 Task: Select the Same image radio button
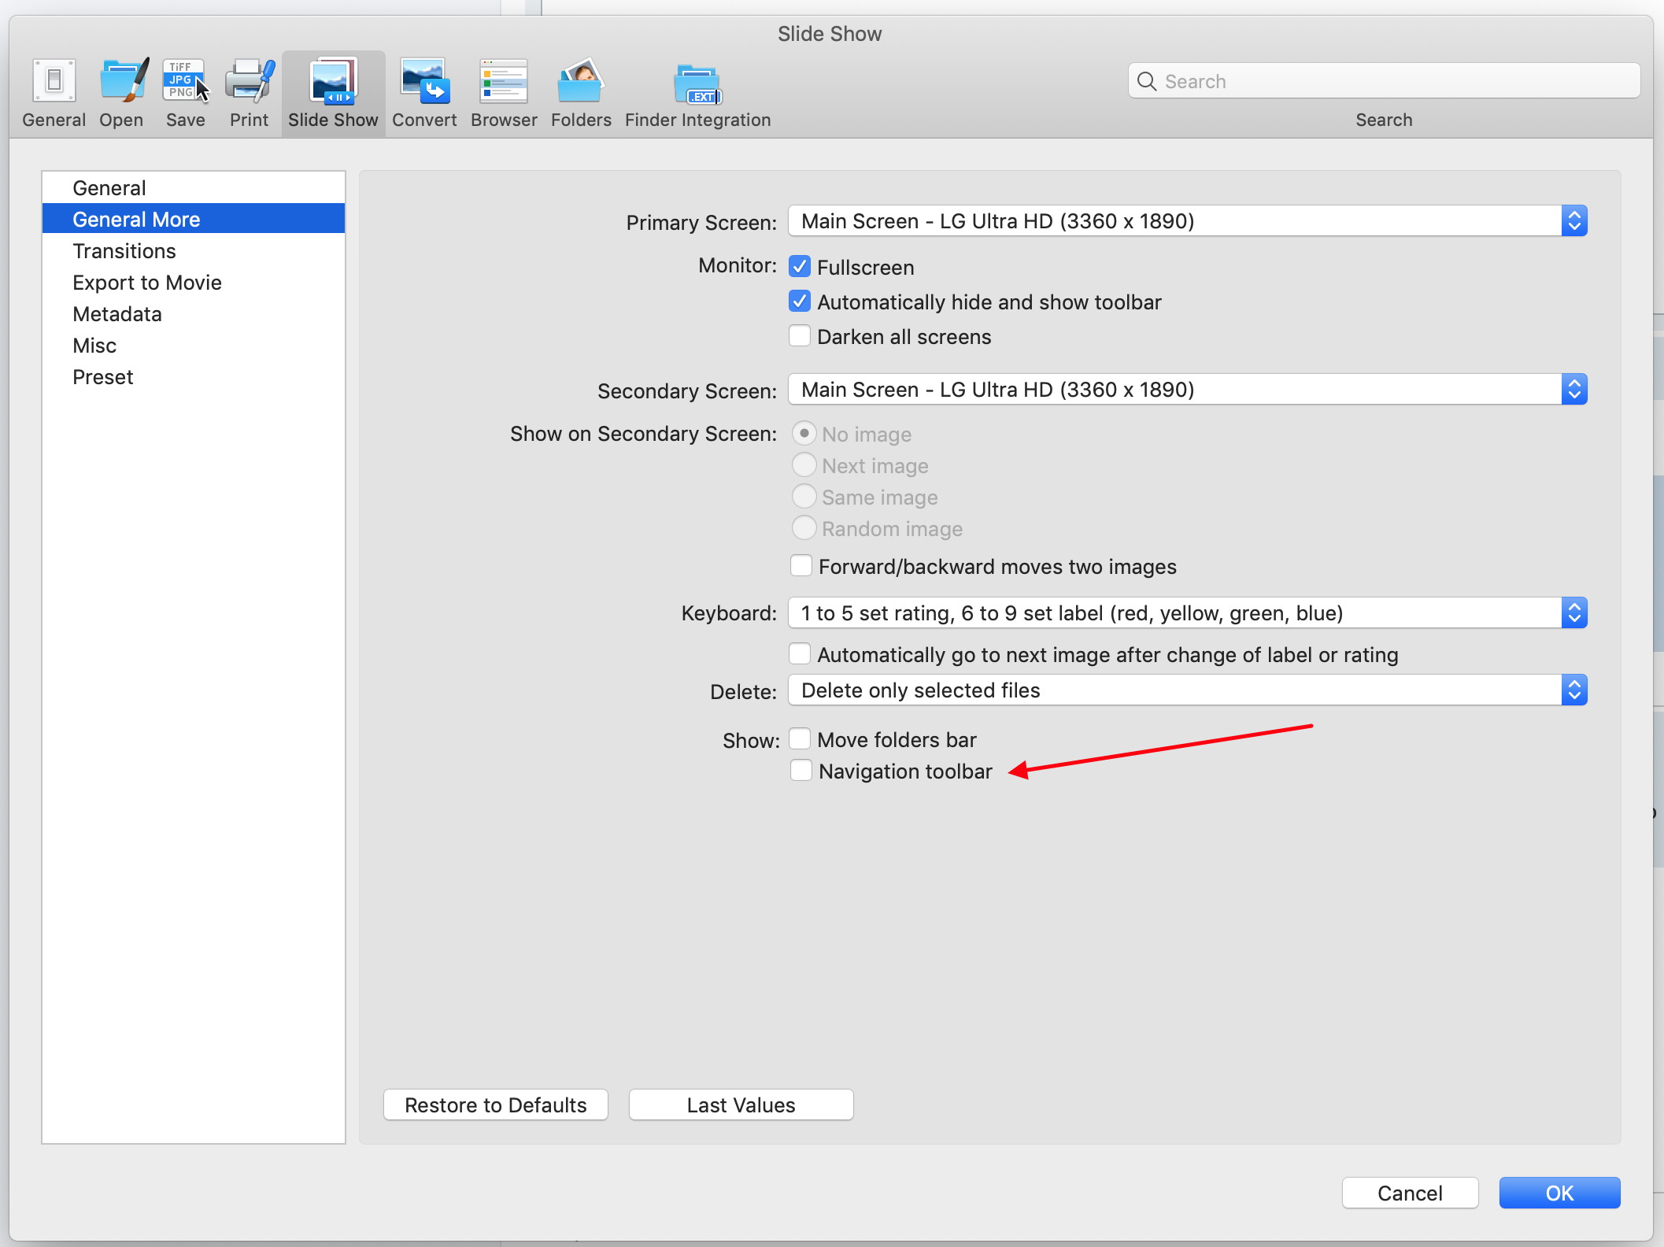(804, 497)
